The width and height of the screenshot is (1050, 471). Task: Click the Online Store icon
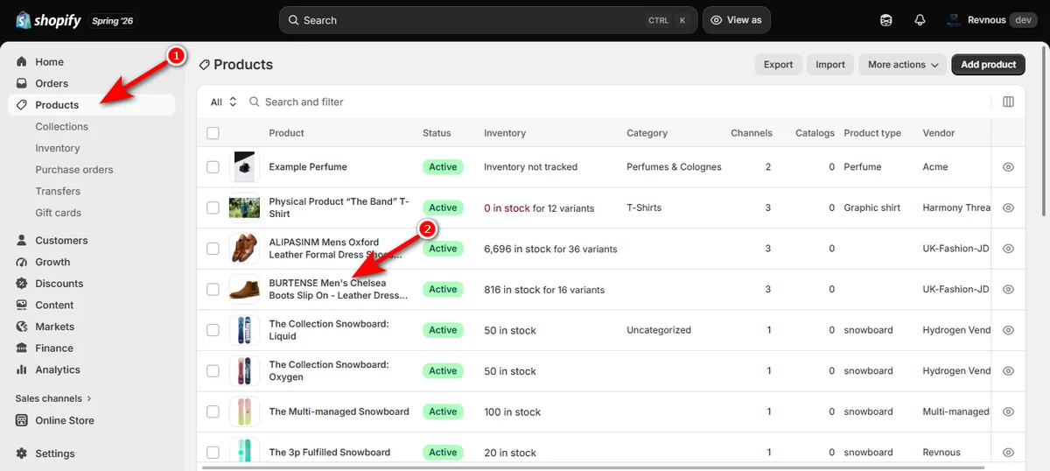(22, 420)
